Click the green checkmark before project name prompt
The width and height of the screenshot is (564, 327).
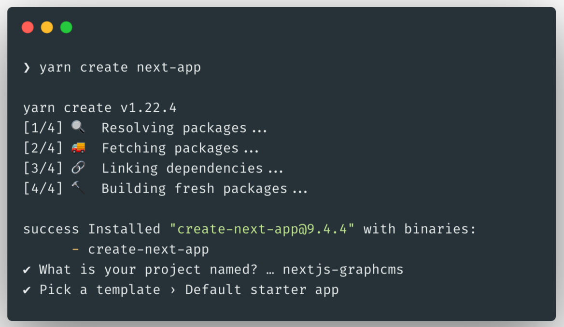coord(27,269)
